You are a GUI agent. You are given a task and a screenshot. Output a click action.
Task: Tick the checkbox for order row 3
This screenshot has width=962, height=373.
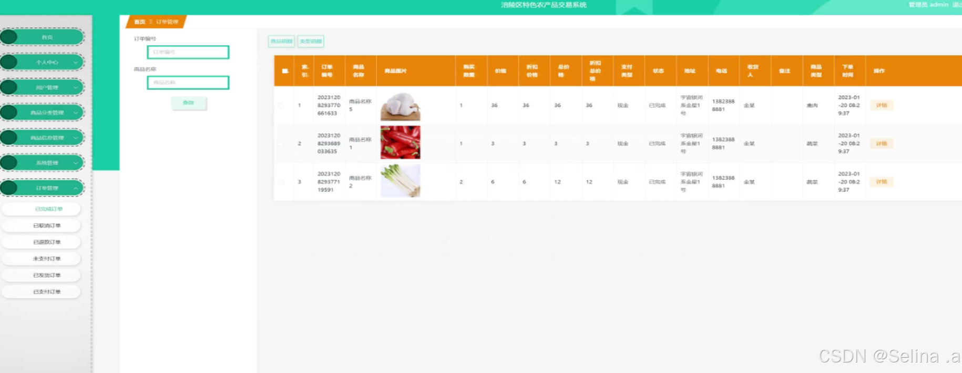281,182
